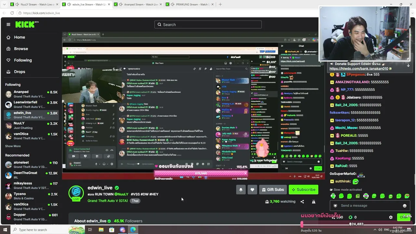
Task: Collapse the pinned Donate message arrow
Action: (408, 65)
